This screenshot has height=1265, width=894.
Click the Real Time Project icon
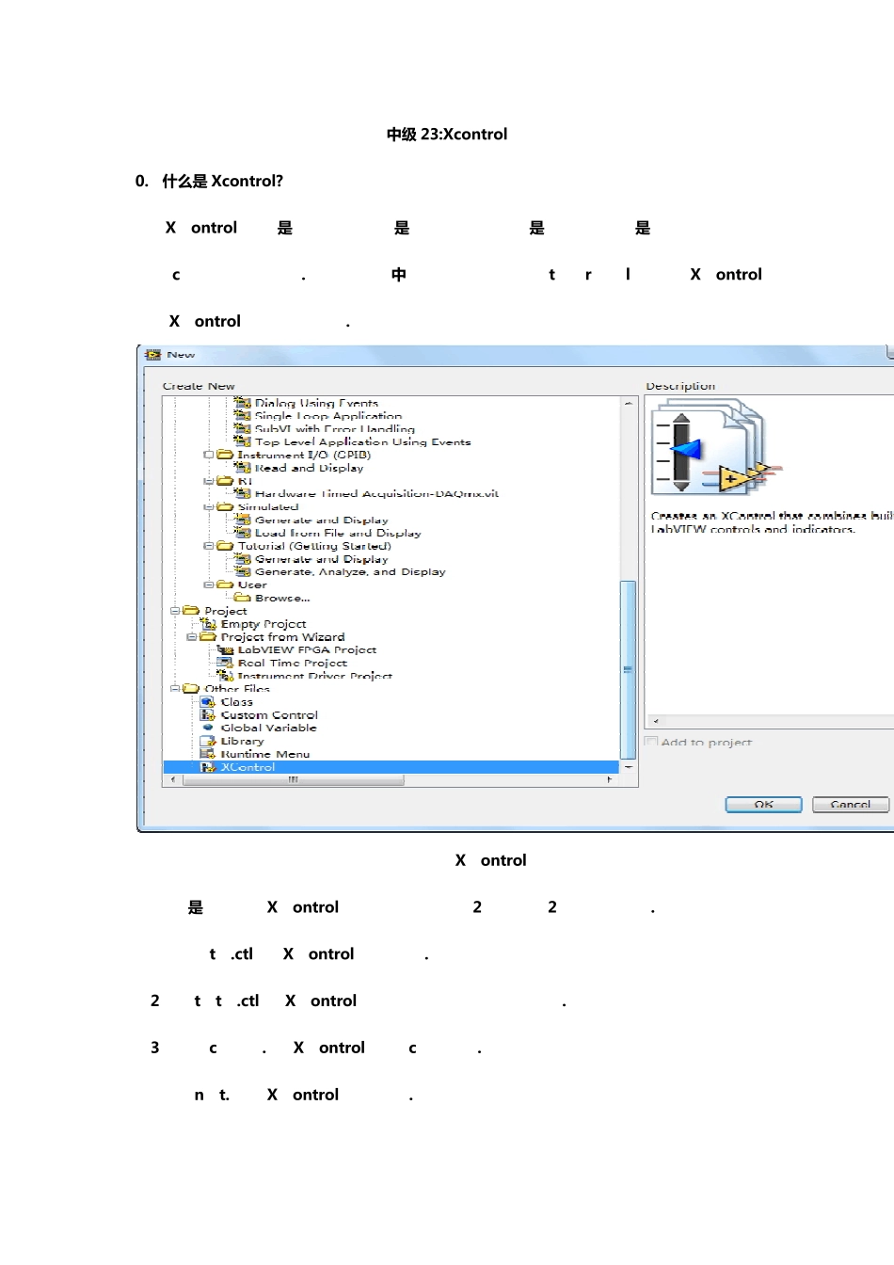pos(225,663)
